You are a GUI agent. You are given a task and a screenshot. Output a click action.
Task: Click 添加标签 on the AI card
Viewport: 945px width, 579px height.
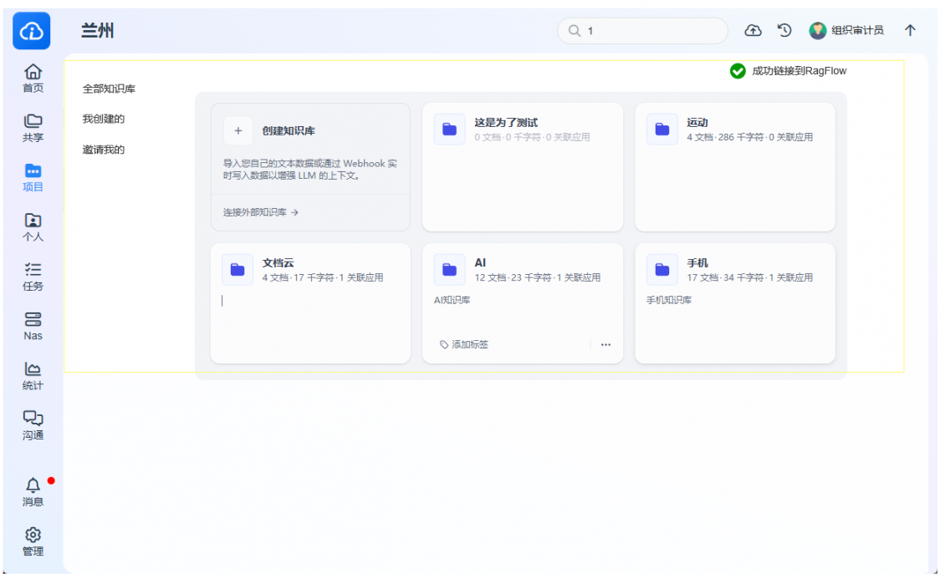click(x=464, y=344)
